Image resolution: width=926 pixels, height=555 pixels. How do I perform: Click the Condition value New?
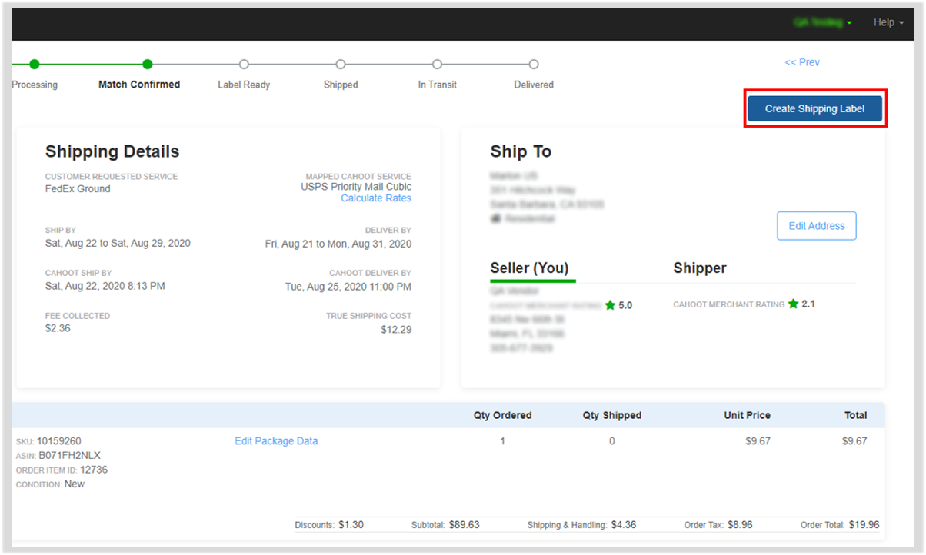click(x=75, y=484)
